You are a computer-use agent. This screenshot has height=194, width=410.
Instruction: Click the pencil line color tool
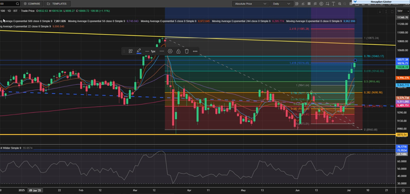click(139, 51)
